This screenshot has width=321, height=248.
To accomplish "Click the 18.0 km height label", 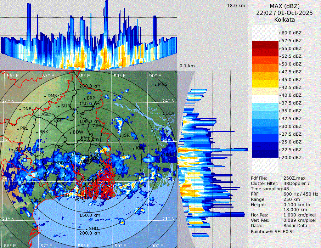I will (x=236, y=6).
